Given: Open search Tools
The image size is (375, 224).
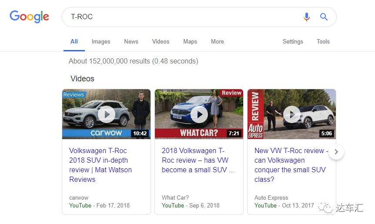Looking at the screenshot, I should [323, 42].
